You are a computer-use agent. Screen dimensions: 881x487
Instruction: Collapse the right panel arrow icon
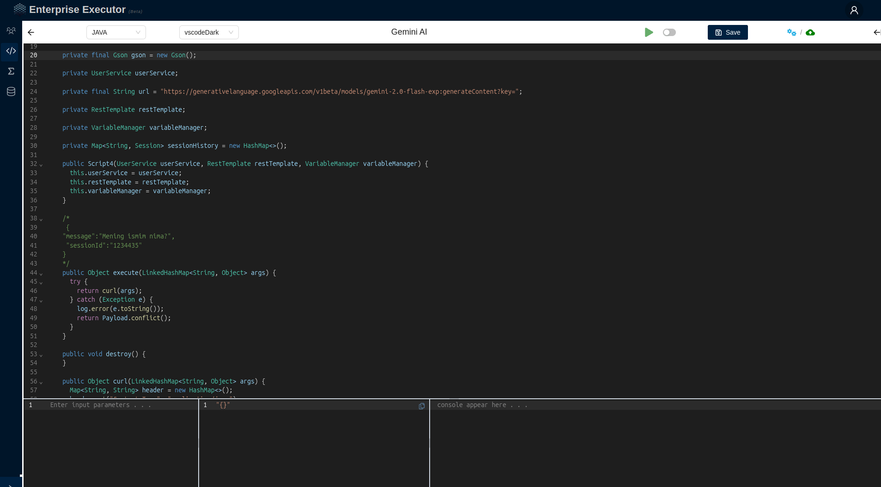(877, 32)
